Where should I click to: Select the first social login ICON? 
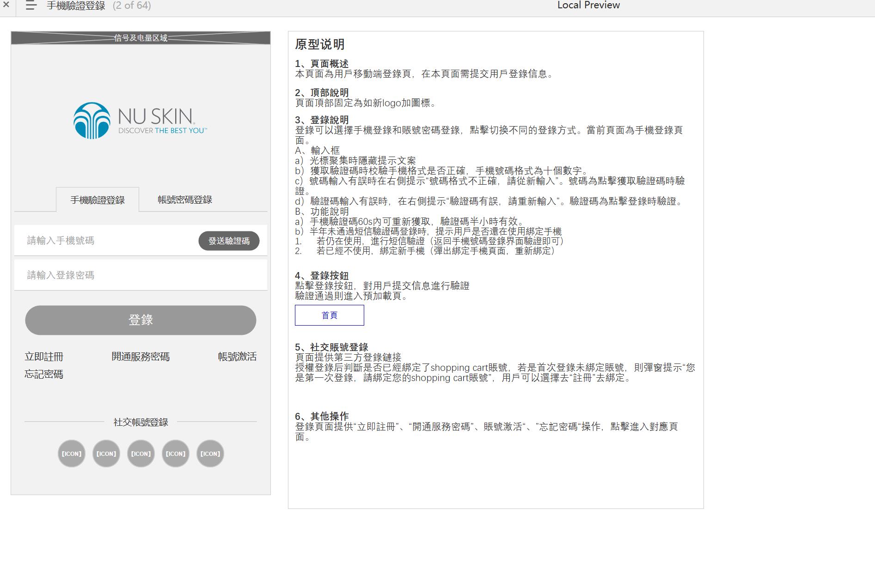(x=72, y=454)
